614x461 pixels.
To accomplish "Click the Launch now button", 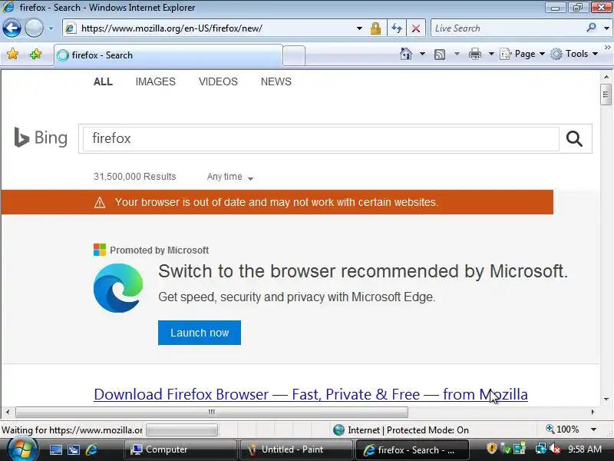I will click(x=200, y=333).
